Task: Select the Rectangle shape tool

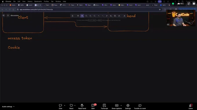Action: (x=86, y=16)
